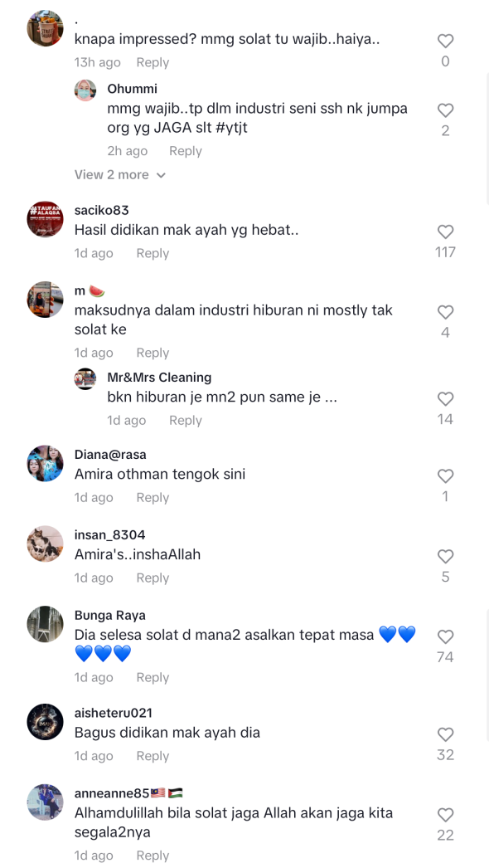Heart the aisheteru021 comment

point(445,734)
